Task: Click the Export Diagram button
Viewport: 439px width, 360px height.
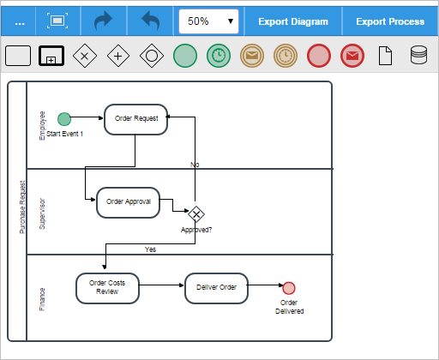Action: pos(293,21)
